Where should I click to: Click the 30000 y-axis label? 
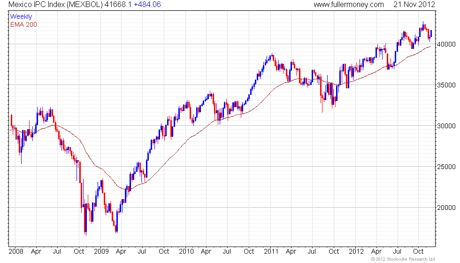tap(446, 126)
